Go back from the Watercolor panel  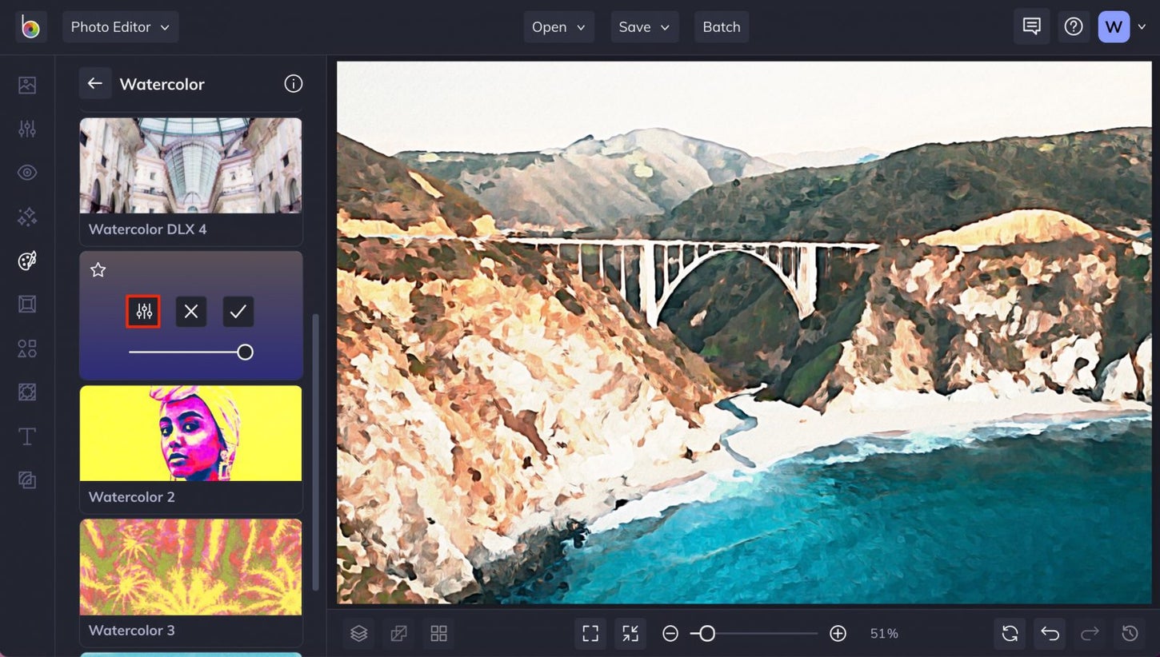click(95, 83)
